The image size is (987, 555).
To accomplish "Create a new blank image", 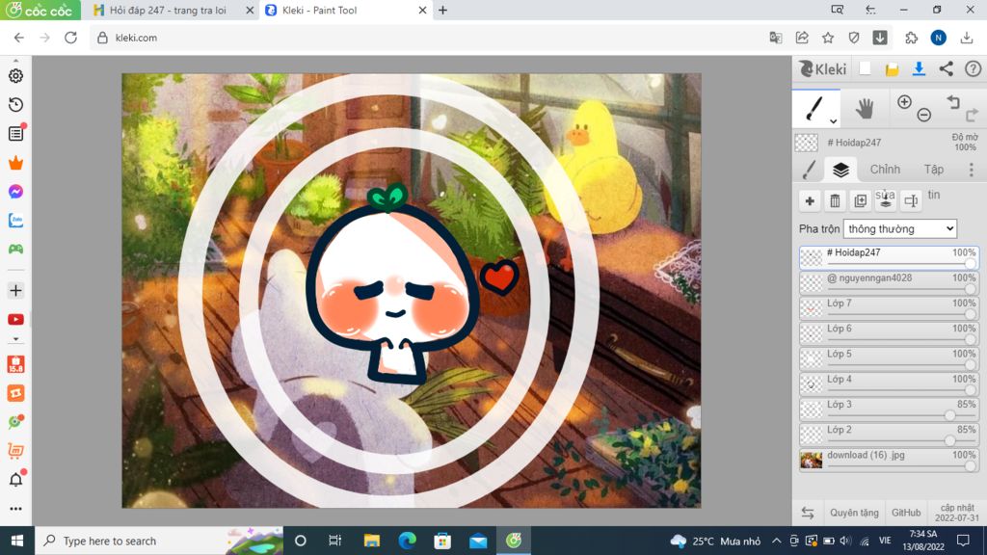I will point(866,68).
